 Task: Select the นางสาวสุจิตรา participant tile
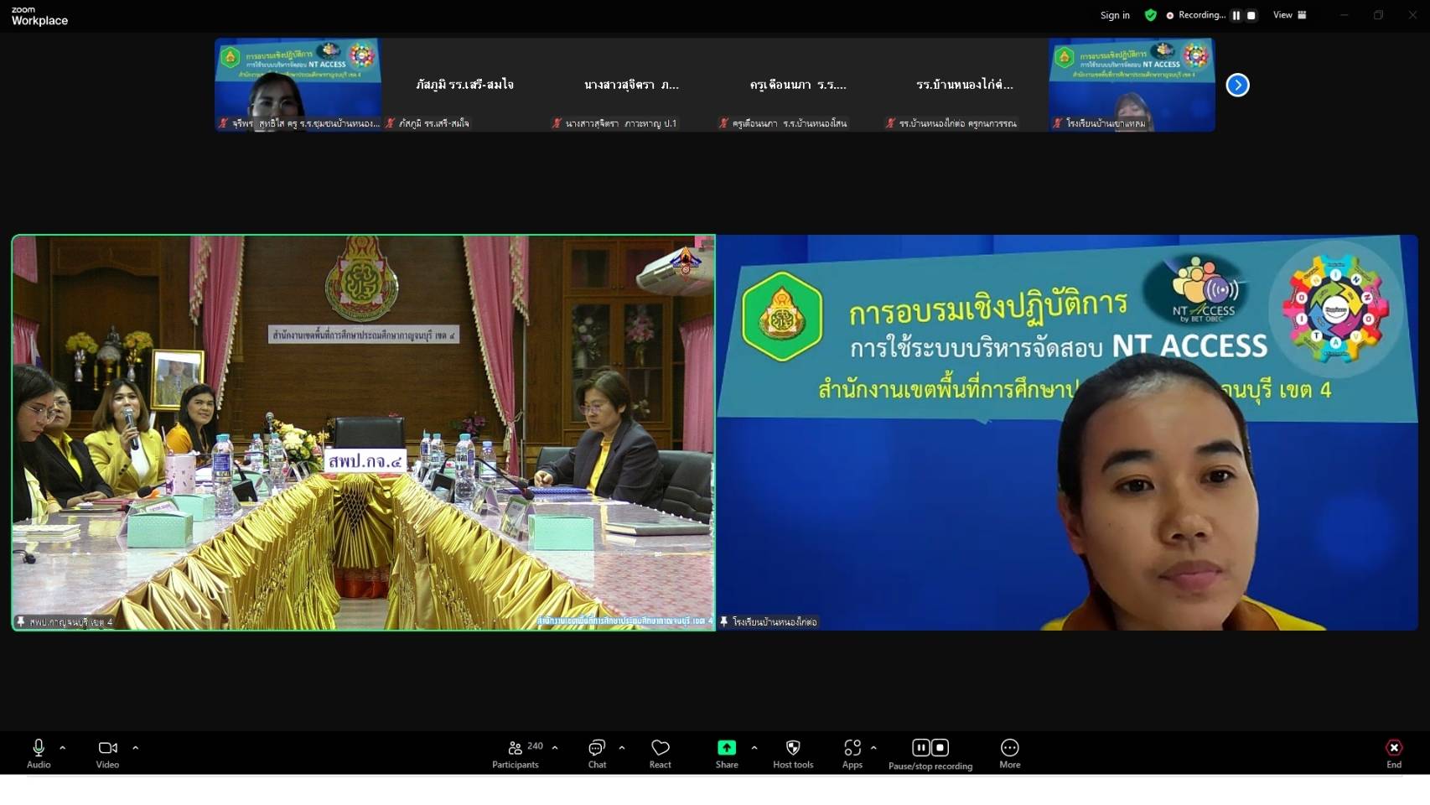pyautogui.click(x=632, y=85)
